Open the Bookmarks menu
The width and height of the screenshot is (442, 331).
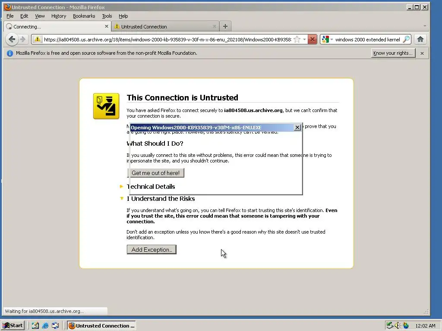coord(84,16)
